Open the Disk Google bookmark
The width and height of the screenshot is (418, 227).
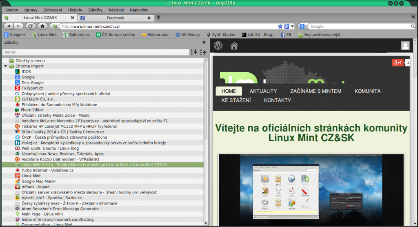pos(29,83)
